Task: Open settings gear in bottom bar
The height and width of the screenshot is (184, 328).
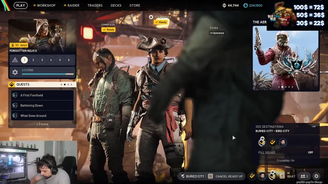Action: point(316,176)
